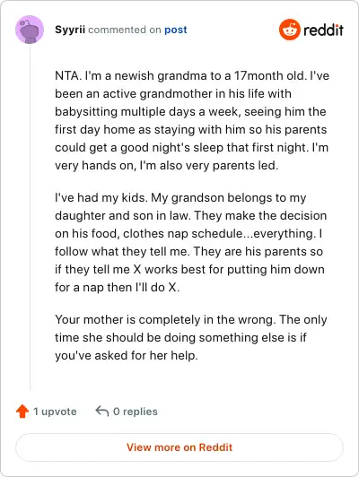
Task: Open the Syyrii username profile link
Action: click(x=70, y=30)
